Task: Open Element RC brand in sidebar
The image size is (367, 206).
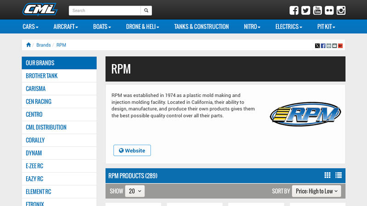Action: pos(59,191)
